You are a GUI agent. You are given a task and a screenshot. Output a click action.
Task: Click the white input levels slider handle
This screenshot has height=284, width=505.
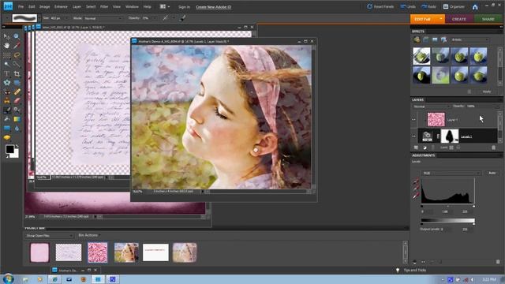pyautogui.click(x=473, y=207)
